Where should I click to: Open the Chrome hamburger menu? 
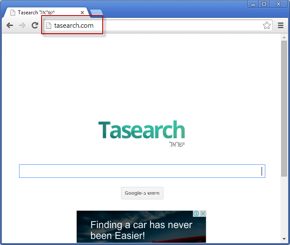(x=280, y=25)
